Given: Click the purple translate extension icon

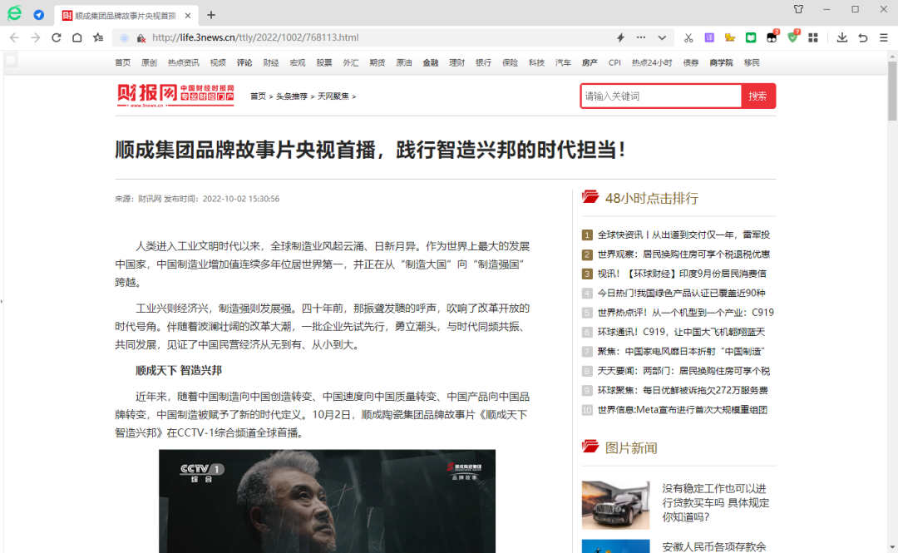Looking at the screenshot, I should click(x=709, y=37).
